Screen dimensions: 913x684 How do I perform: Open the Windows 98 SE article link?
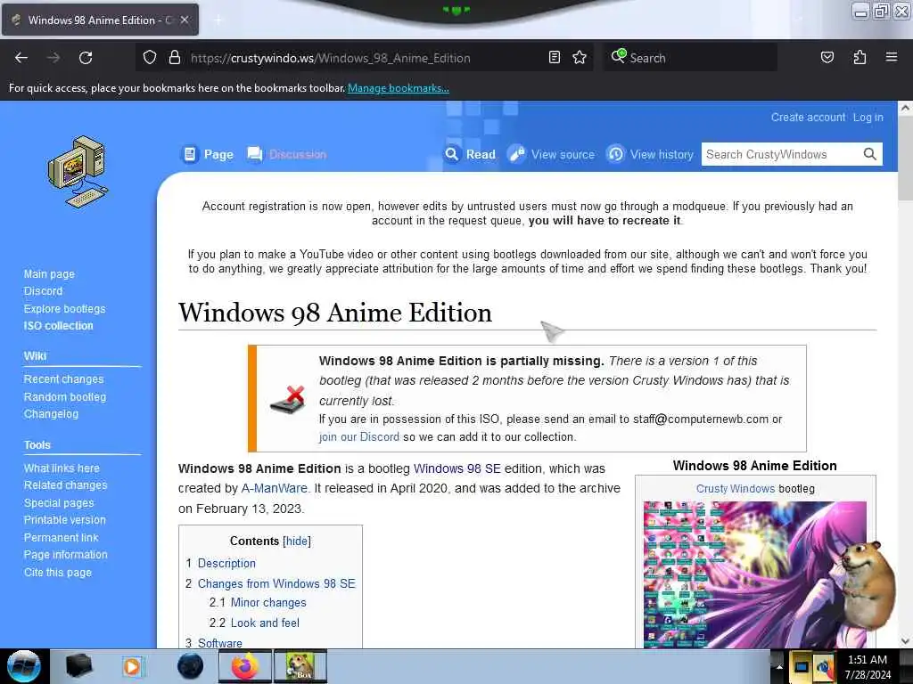(457, 468)
